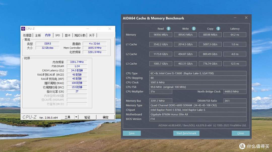Select the 测试分数 tab

point(80,35)
